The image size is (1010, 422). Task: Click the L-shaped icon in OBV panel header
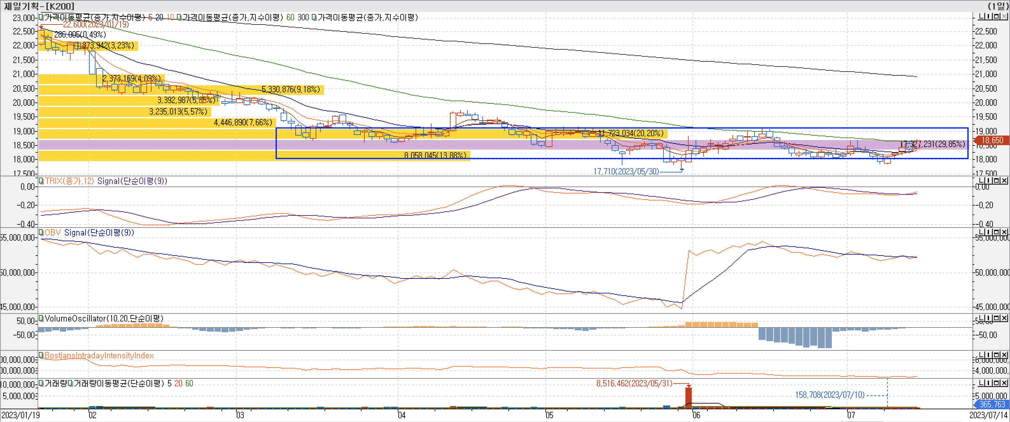[x=981, y=232]
